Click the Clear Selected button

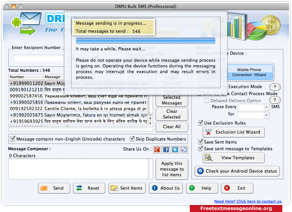[172, 114]
